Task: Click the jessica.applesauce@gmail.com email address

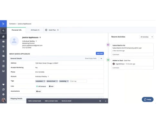Action: click(x=32, y=45)
